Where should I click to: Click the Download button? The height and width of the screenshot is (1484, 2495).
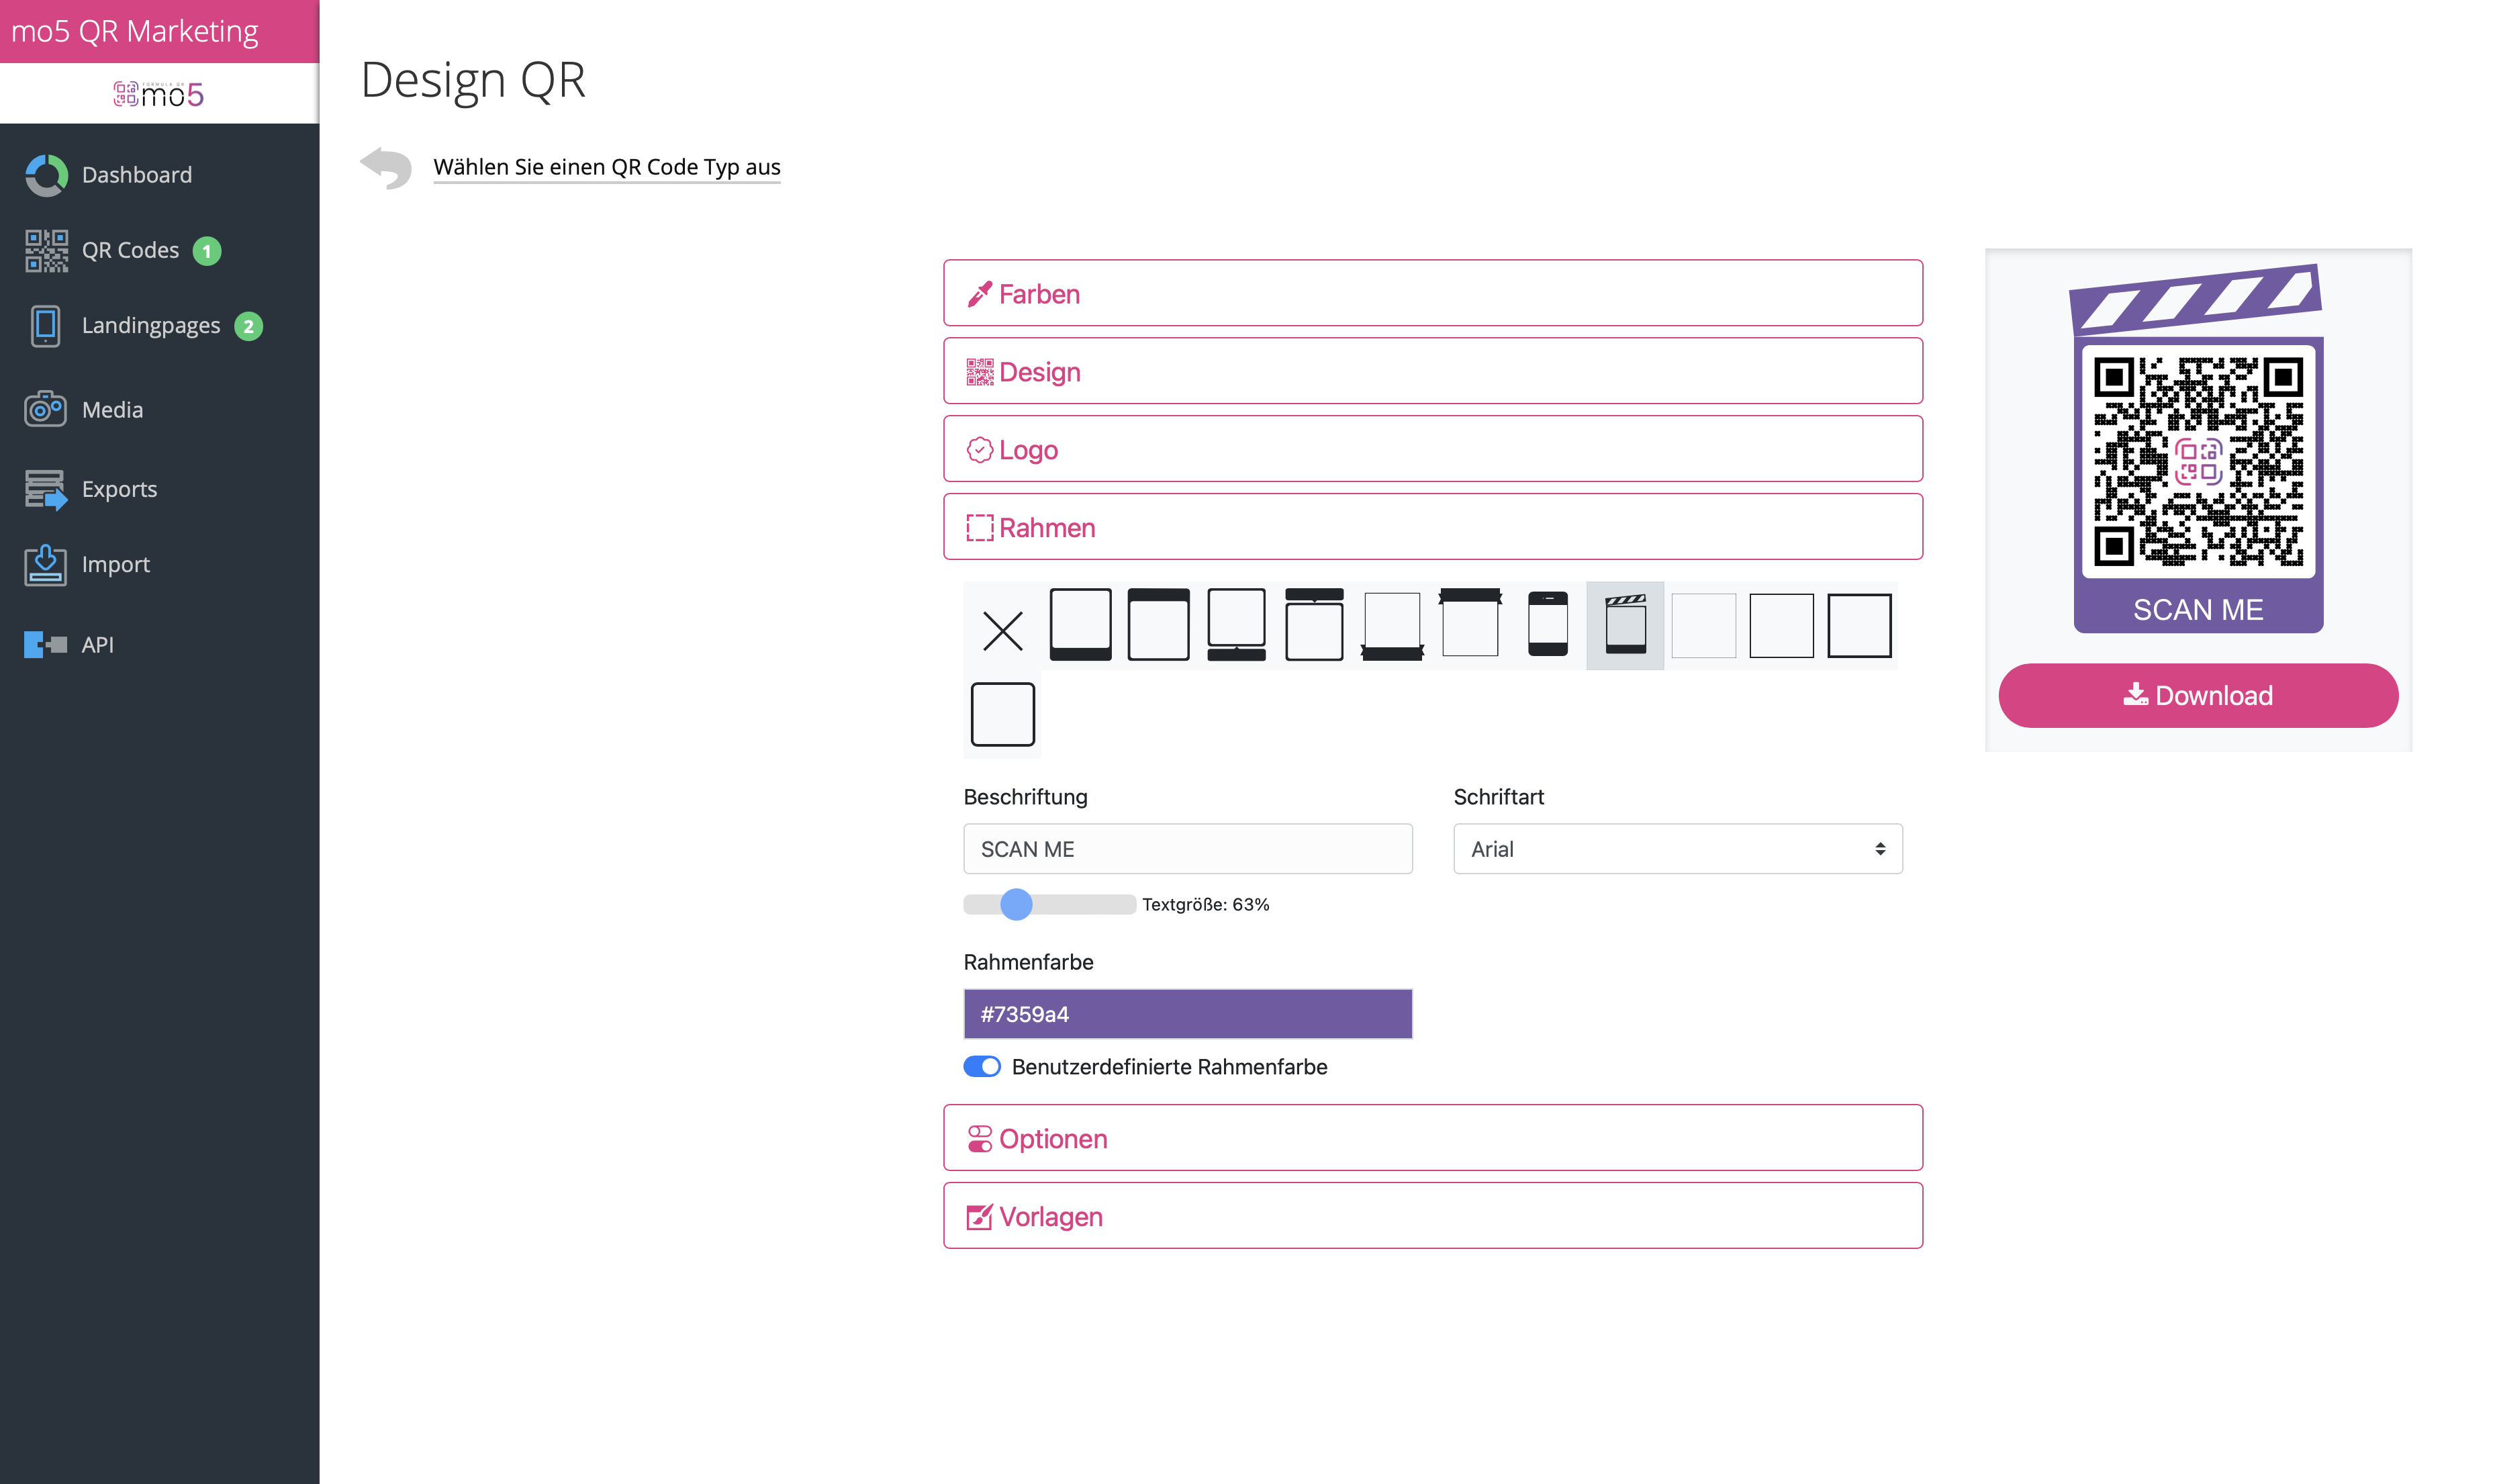pos(2197,695)
